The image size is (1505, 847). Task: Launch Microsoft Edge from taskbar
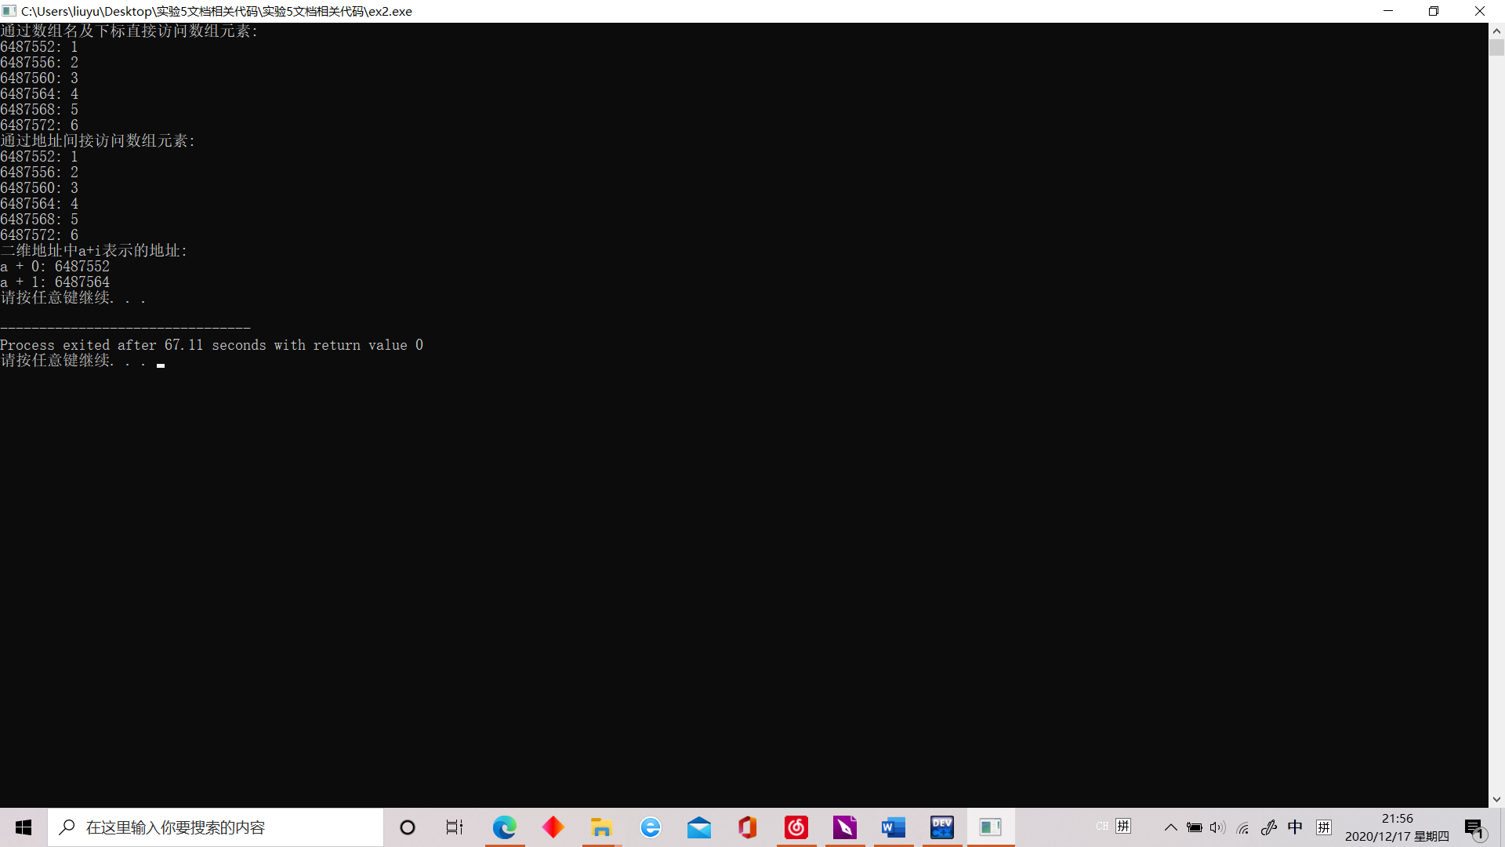[505, 827]
